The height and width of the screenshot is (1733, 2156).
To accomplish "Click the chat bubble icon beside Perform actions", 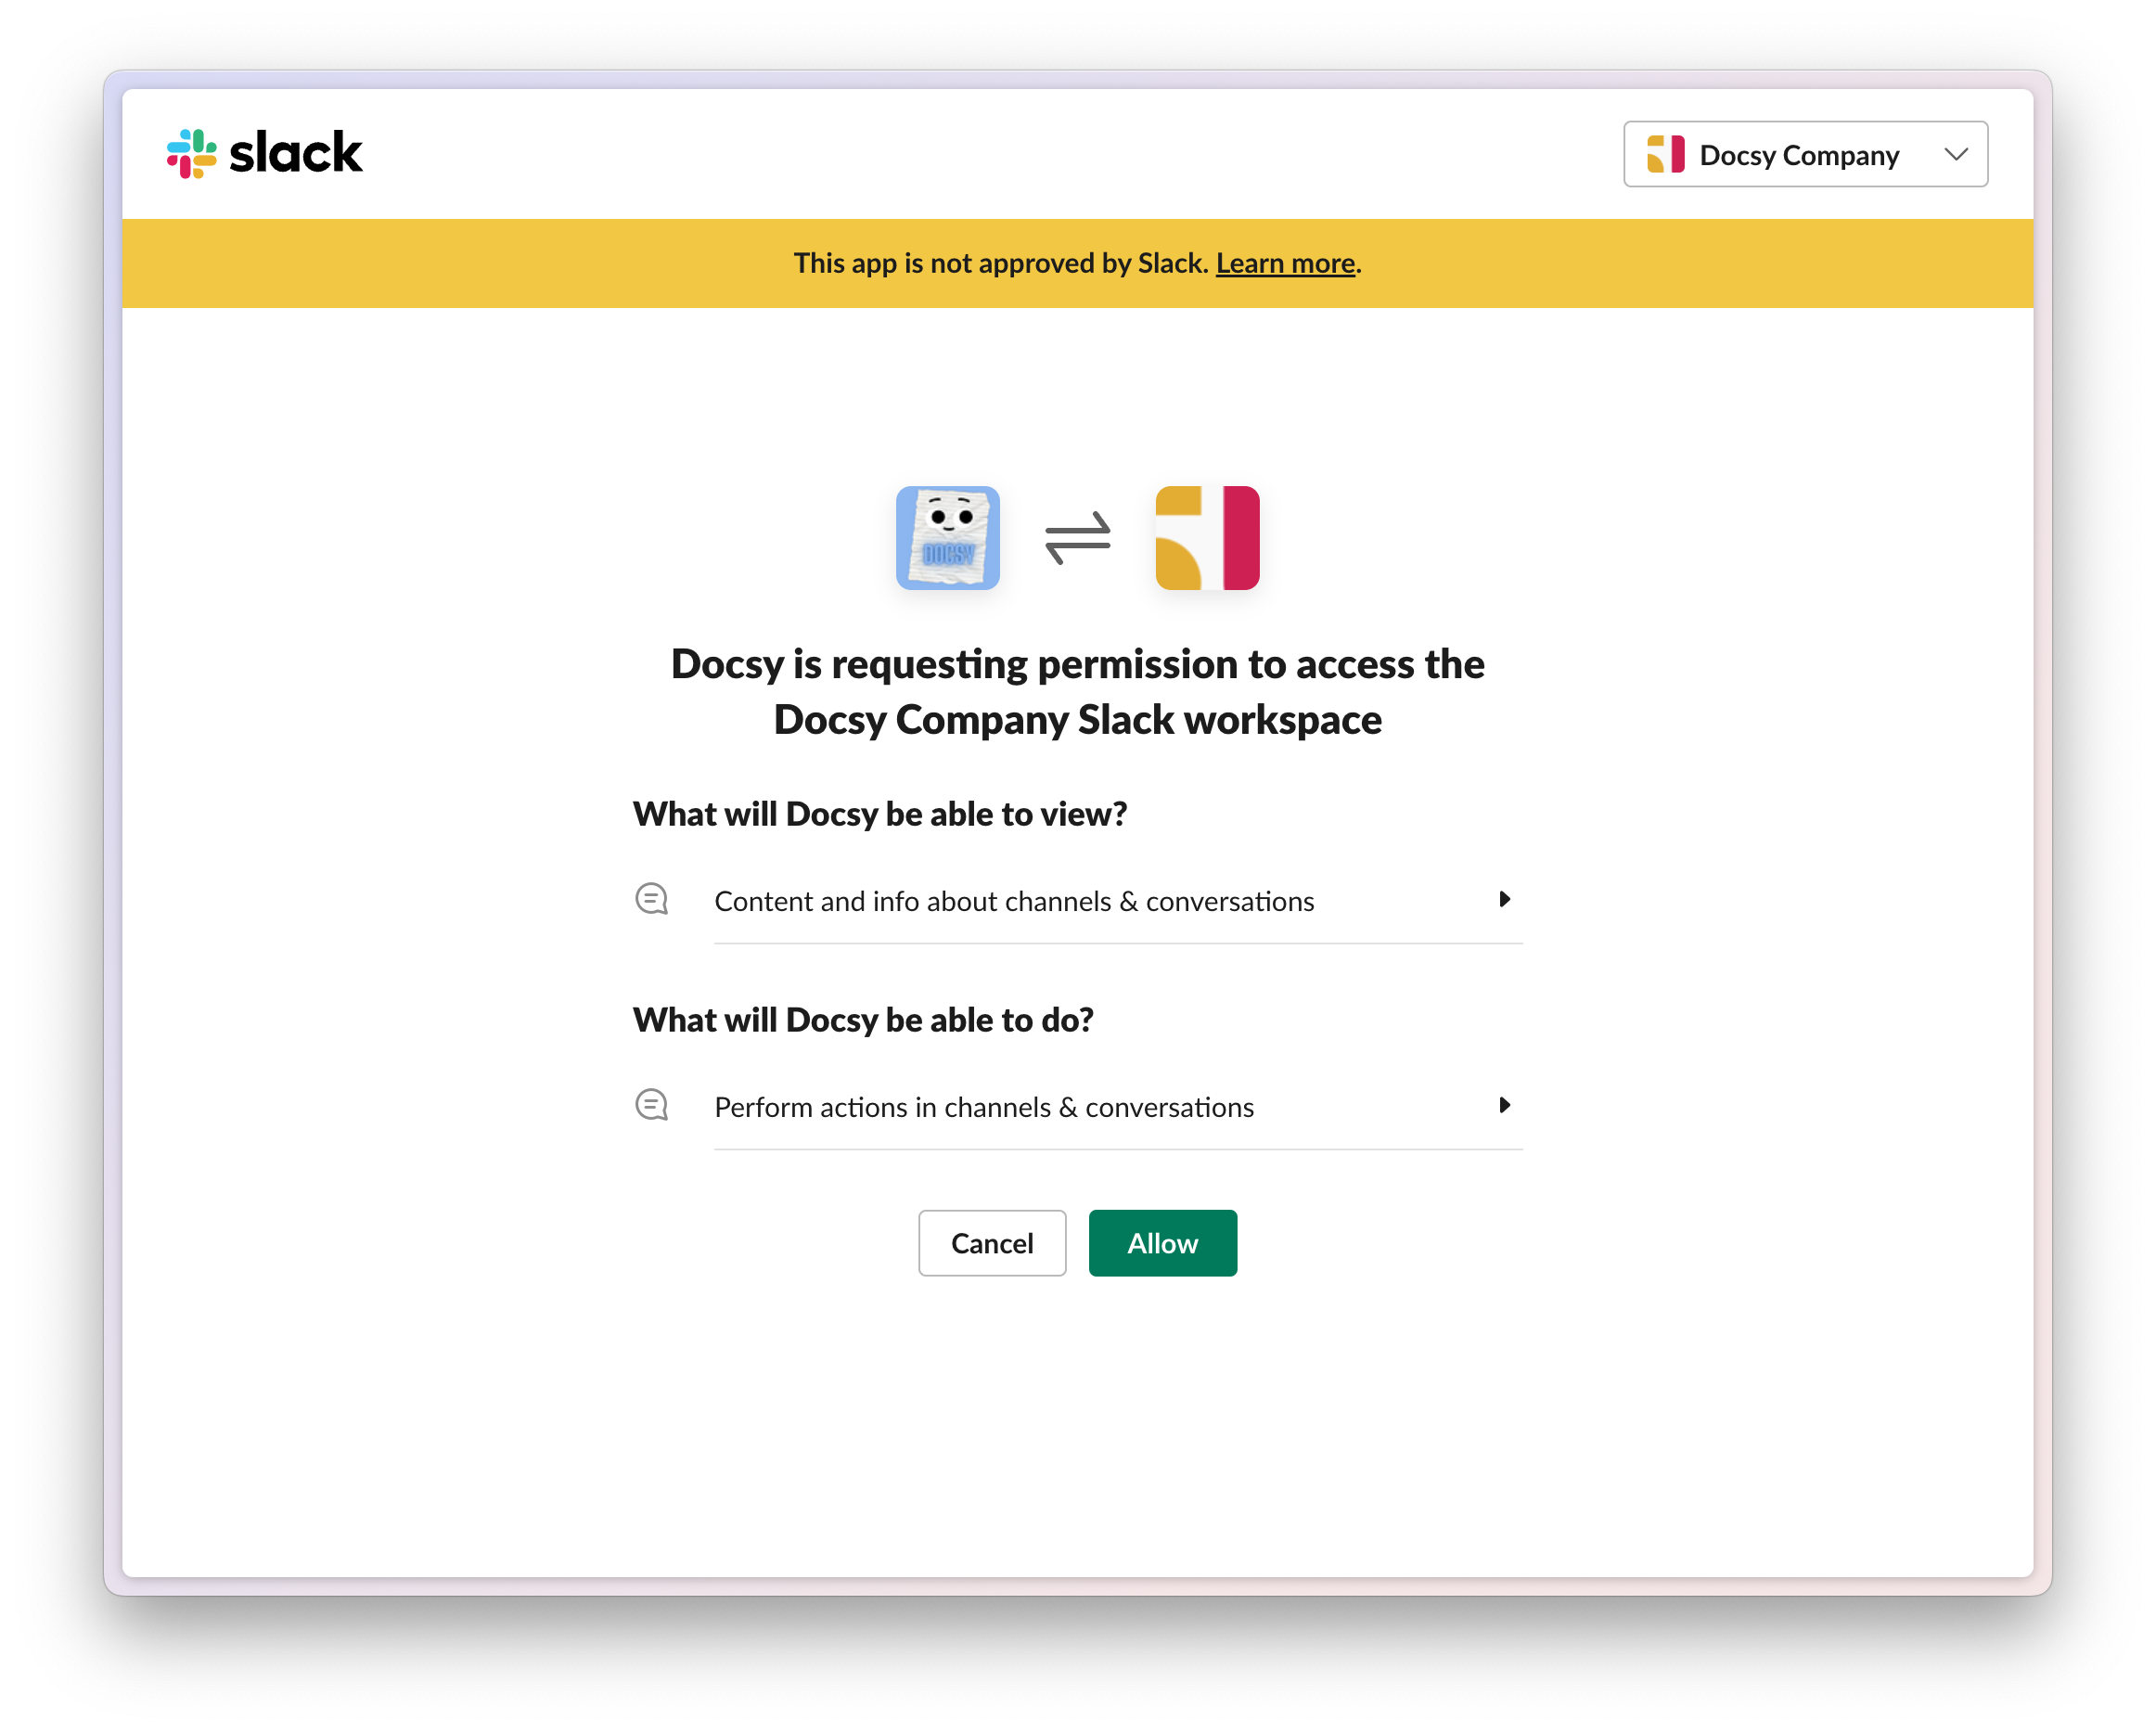I will pos(652,1105).
